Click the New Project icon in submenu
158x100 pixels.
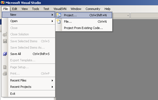click(x=59, y=15)
